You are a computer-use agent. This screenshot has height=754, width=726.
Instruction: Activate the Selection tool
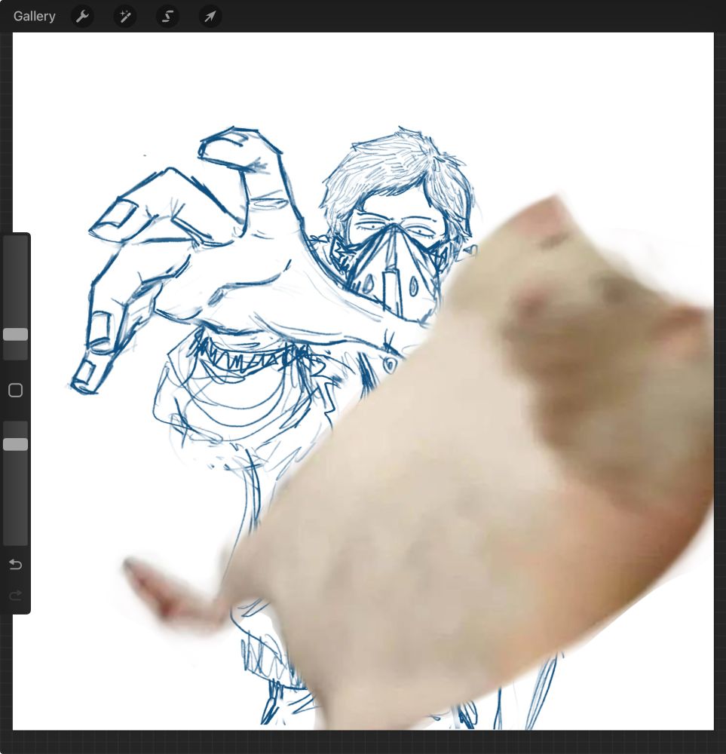(167, 17)
